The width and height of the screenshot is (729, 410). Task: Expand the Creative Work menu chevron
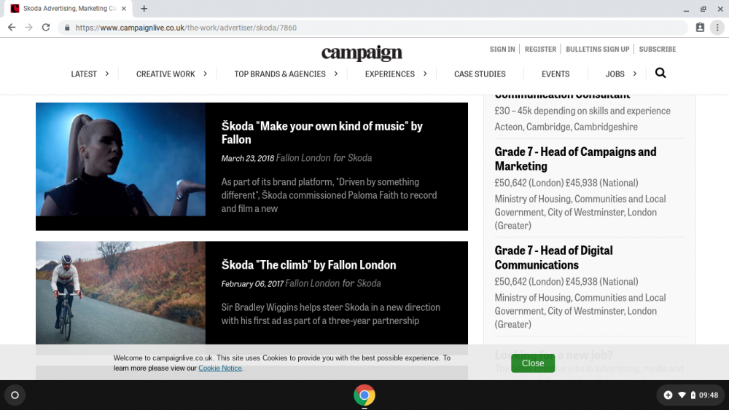tap(205, 74)
